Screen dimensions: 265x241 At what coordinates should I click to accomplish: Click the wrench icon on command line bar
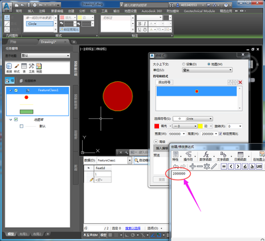(x=127, y=153)
